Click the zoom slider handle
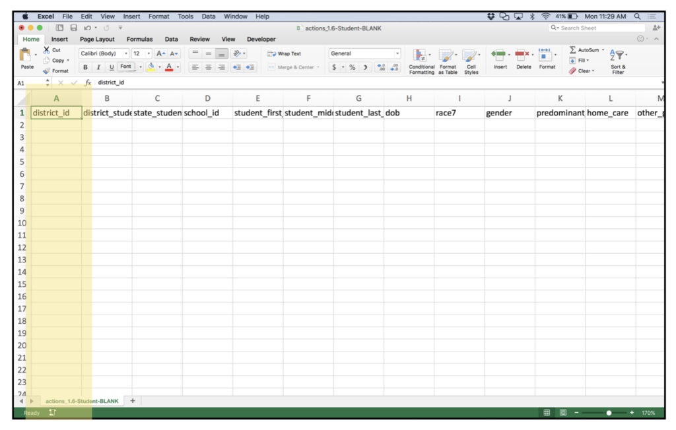 click(609, 413)
